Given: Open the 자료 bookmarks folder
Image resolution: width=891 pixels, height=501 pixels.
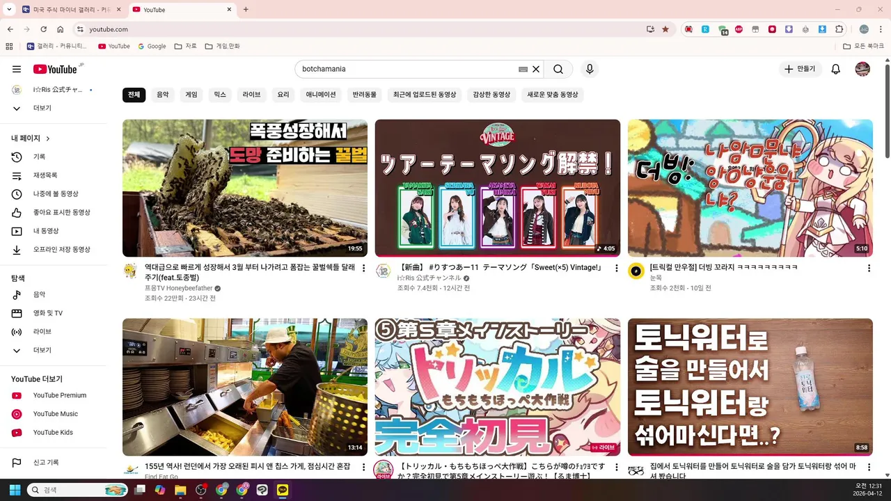Looking at the screenshot, I should pyautogui.click(x=185, y=46).
